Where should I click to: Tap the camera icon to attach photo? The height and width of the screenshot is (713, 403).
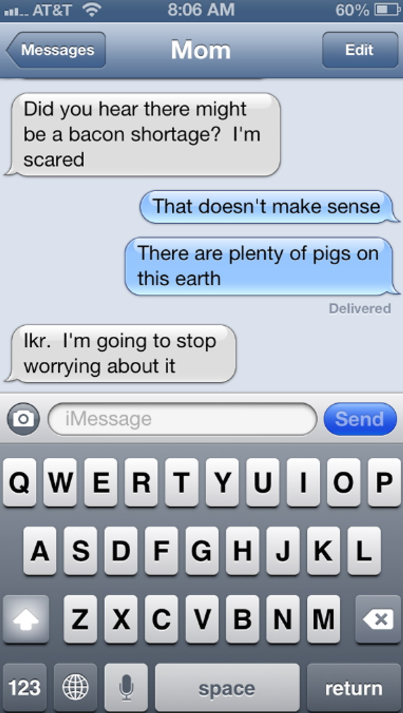point(23,419)
